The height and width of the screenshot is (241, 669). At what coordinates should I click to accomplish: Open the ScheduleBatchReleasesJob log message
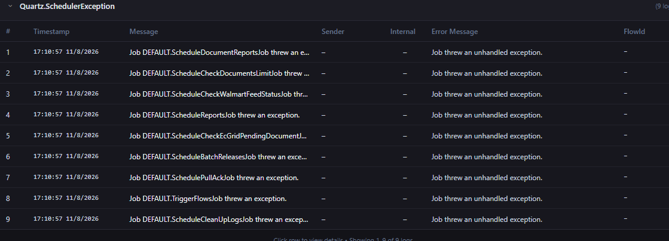(x=218, y=157)
